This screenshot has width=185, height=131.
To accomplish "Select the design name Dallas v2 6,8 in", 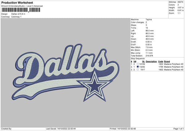I will (x=18, y=14).
